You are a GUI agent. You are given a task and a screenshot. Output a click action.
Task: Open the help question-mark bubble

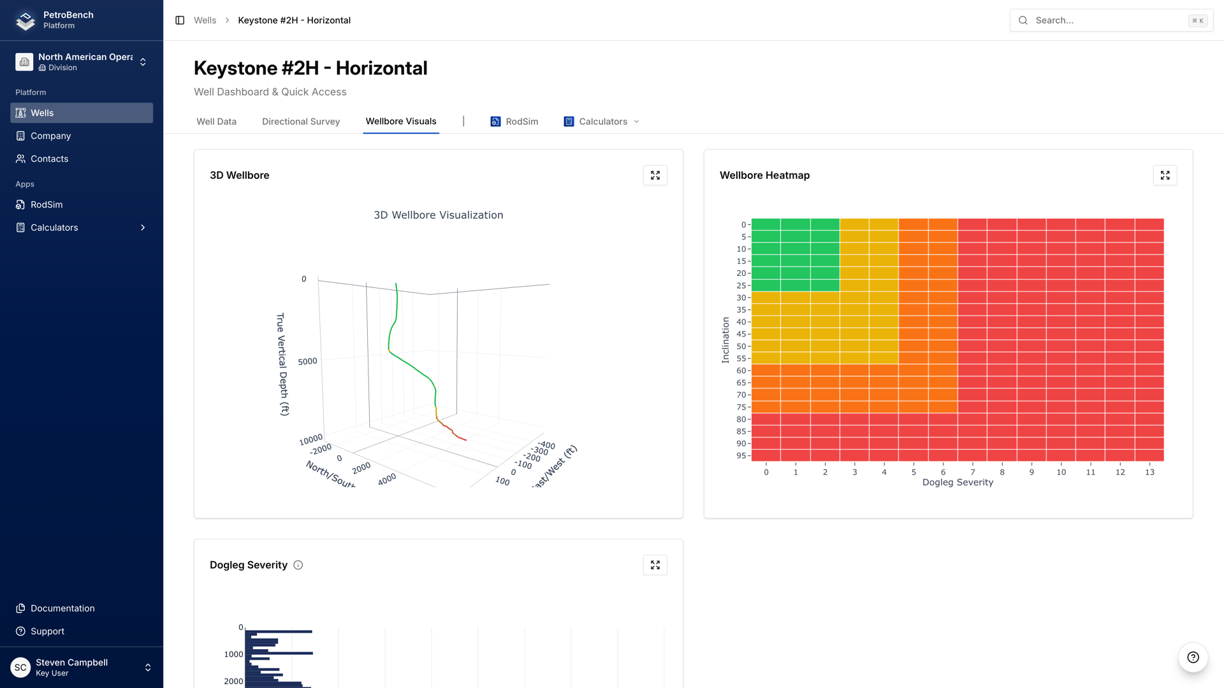[1193, 657]
